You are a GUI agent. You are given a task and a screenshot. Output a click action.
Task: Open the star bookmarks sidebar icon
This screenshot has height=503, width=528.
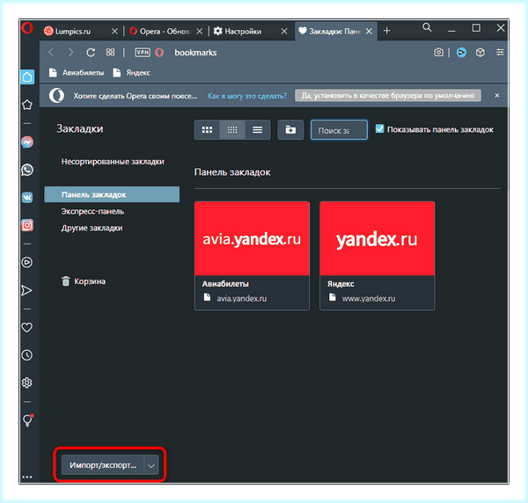(x=27, y=105)
